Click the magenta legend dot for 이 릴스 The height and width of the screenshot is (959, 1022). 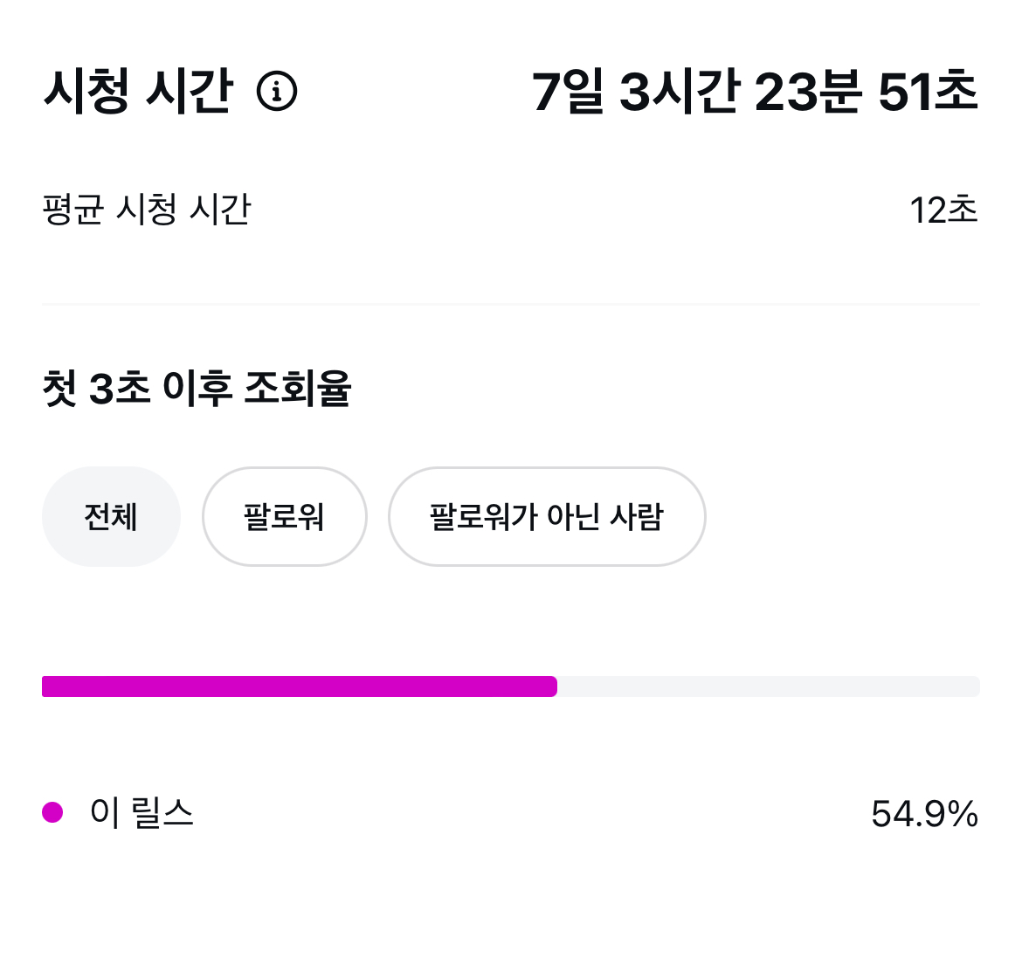click(x=52, y=812)
